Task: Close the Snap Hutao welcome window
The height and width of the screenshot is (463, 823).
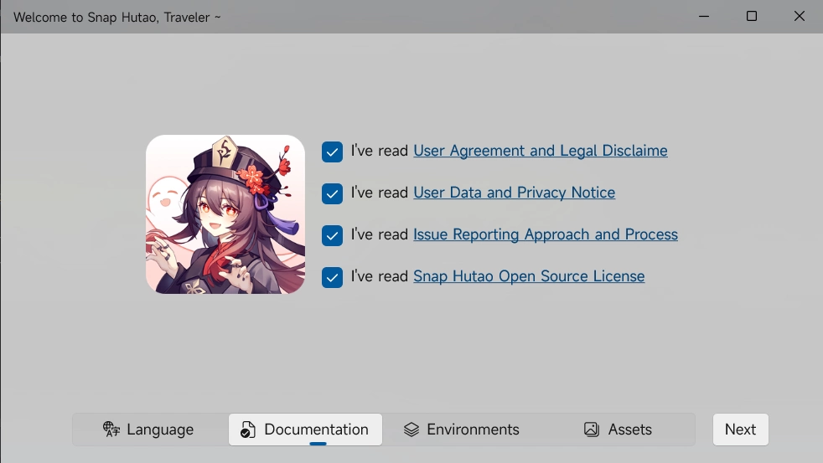Action: [799, 16]
